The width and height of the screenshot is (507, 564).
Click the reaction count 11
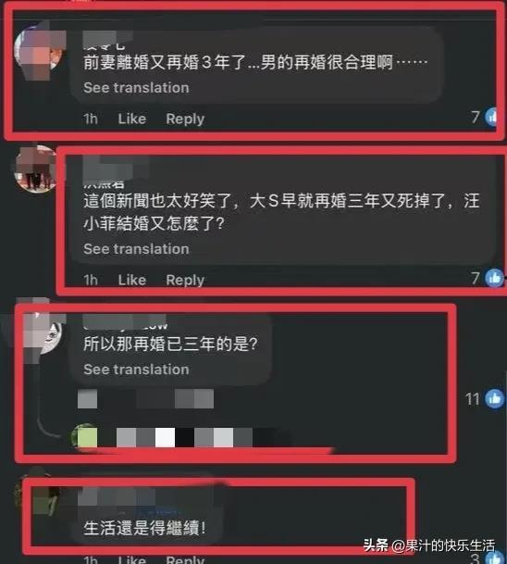click(473, 399)
